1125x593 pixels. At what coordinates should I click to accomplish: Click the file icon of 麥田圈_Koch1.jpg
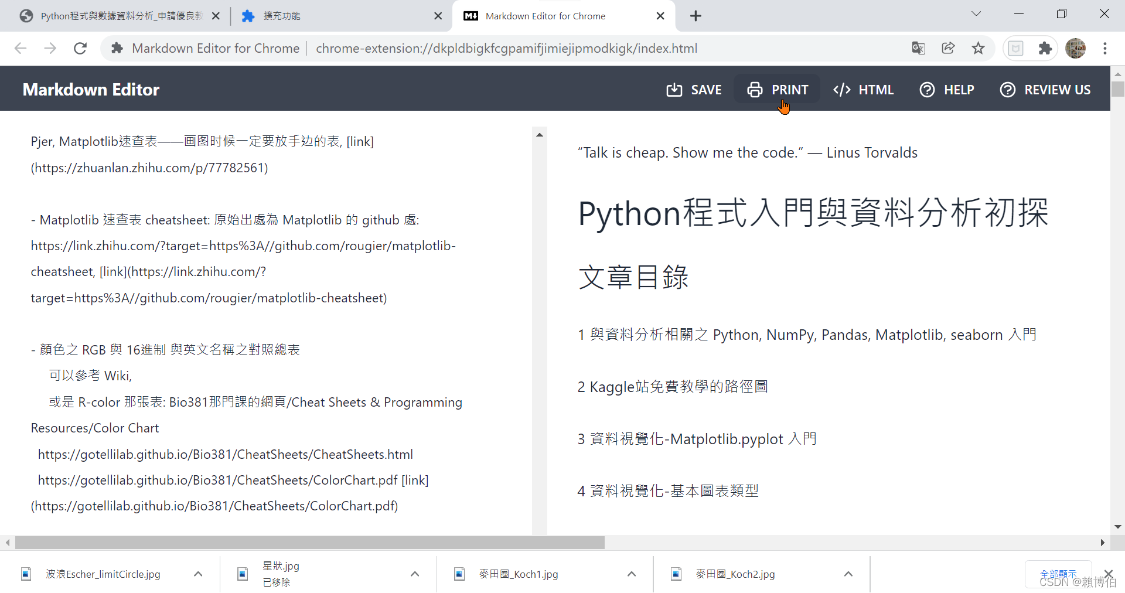pyautogui.click(x=459, y=574)
